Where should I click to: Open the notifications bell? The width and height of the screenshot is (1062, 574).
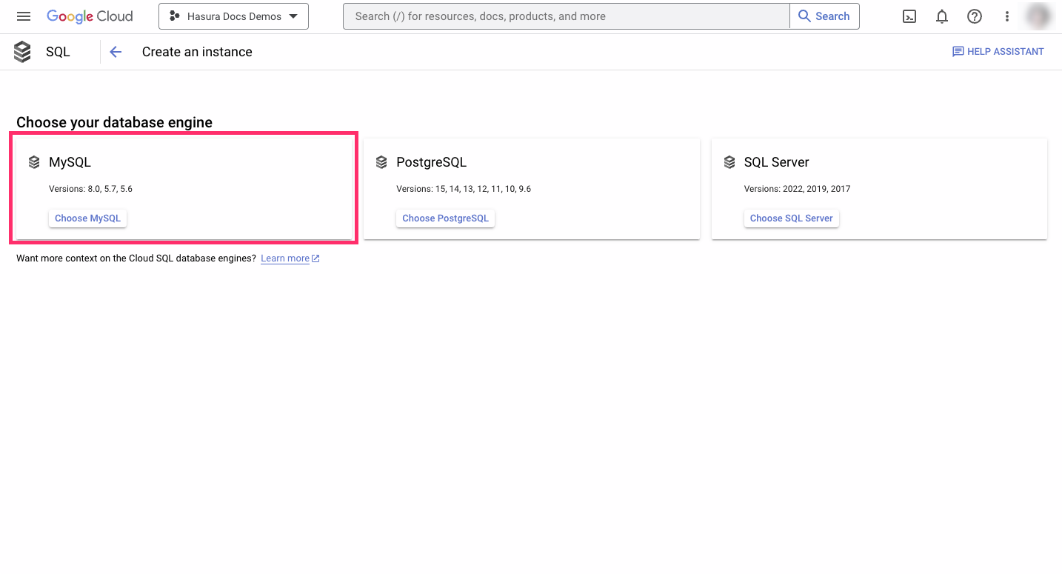[942, 16]
